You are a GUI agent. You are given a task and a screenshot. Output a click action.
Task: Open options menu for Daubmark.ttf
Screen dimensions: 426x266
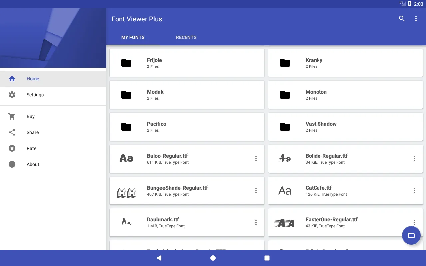tap(256, 222)
